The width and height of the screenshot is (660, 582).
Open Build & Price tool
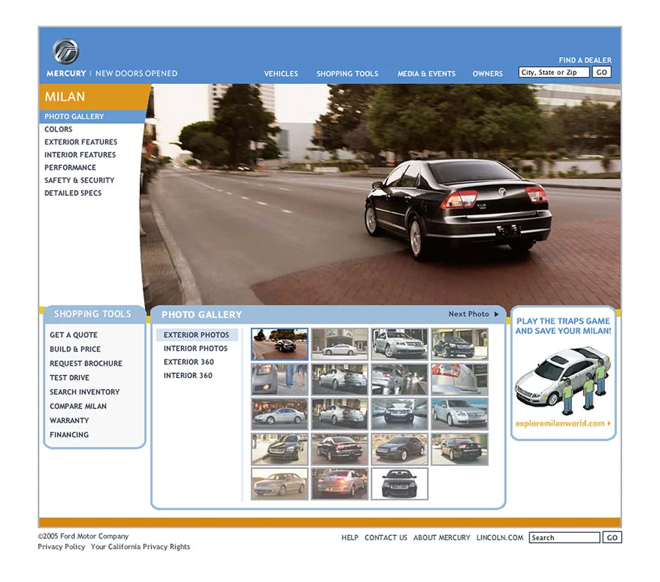pyautogui.click(x=75, y=349)
